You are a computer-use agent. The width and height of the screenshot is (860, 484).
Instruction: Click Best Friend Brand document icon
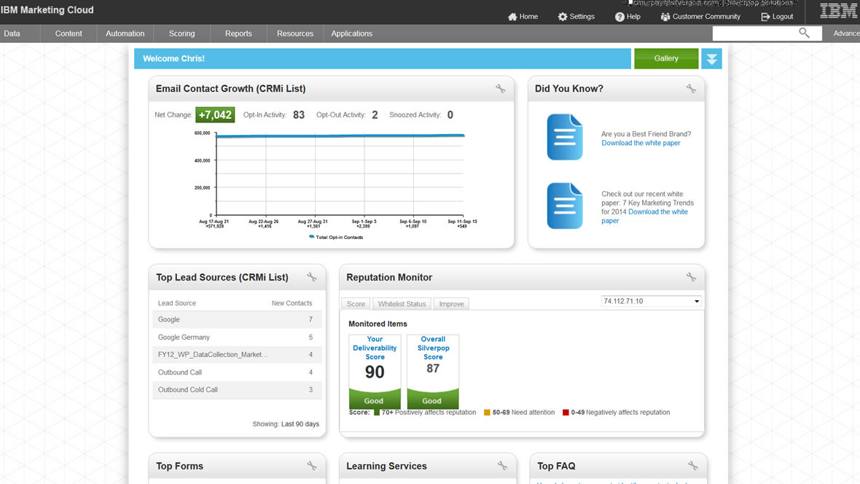[565, 137]
